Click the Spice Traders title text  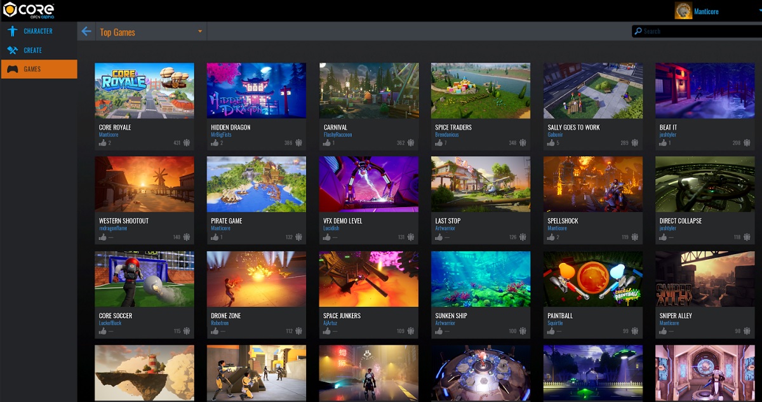coord(453,127)
